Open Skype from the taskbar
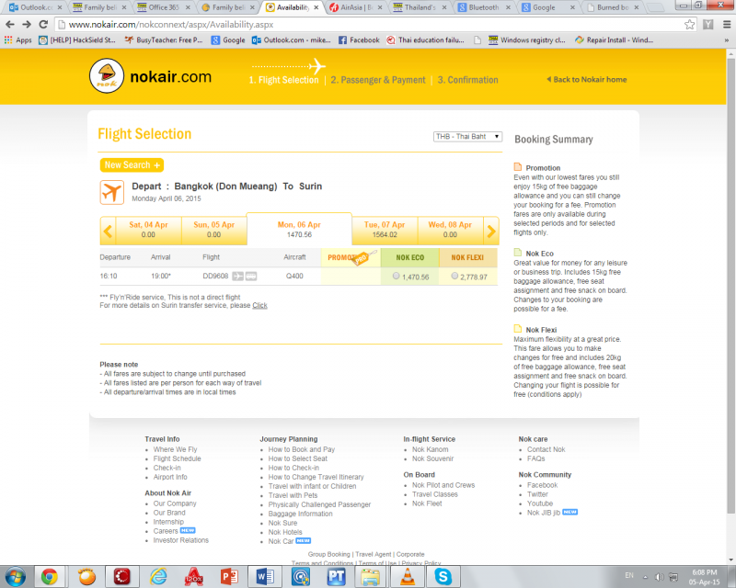736x588 pixels. pyautogui.click(x=443, y=577)
